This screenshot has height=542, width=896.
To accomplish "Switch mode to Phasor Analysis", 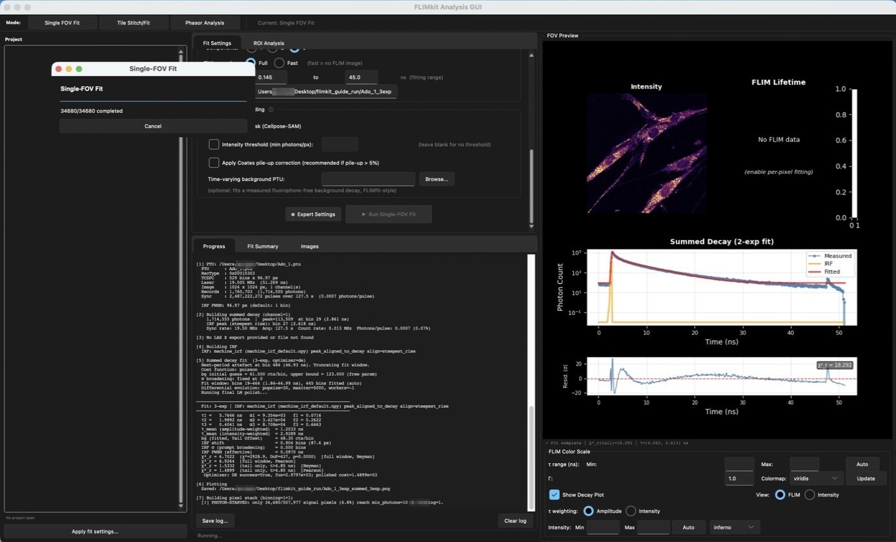I will (x=205, y=22).
